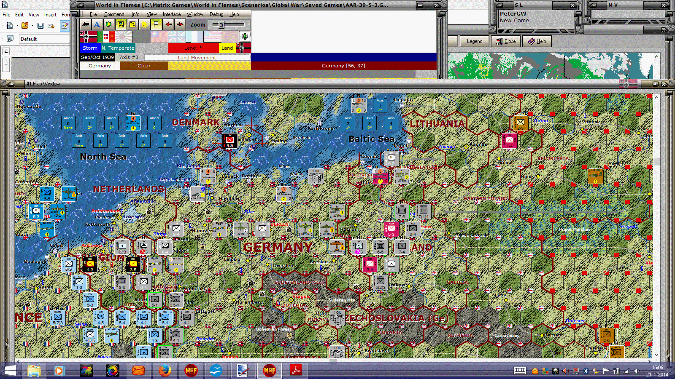675x379 pixels.
Task: Open File Explorer from the taskbar
Action: pyautogui.click(x=34, y=371)
